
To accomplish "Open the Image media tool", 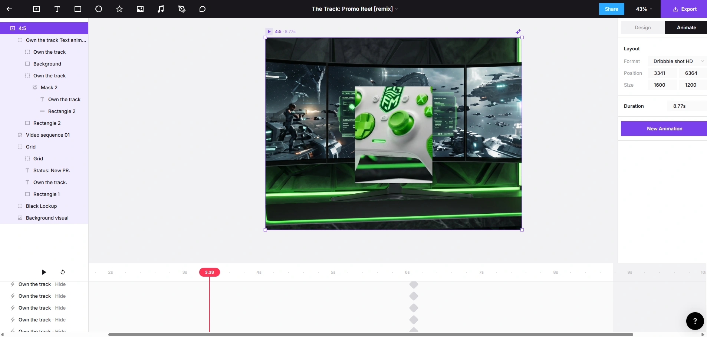I will [140, 9].
